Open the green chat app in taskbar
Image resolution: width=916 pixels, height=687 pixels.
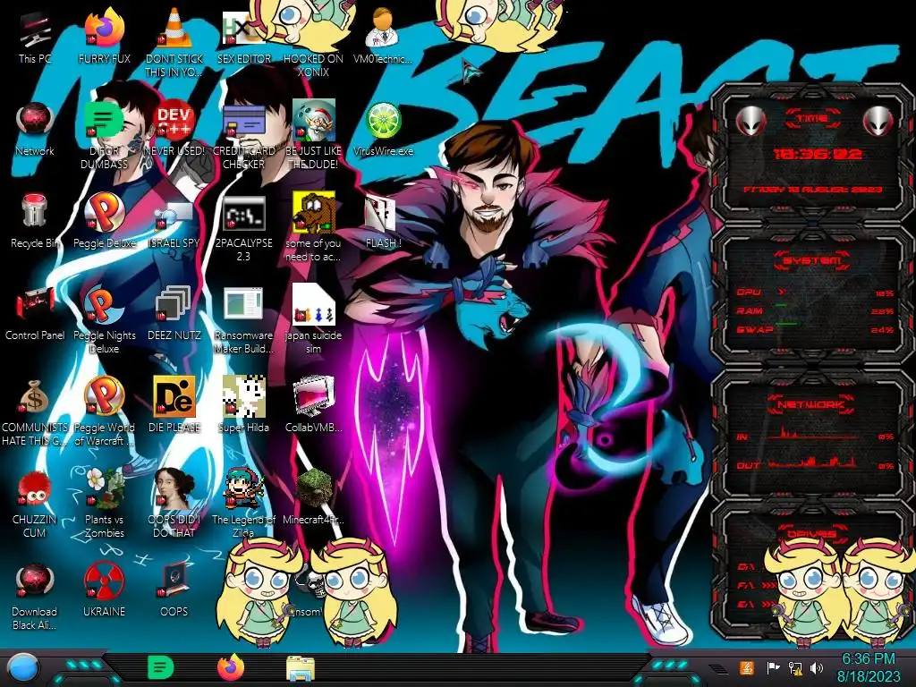click(161, 667)
